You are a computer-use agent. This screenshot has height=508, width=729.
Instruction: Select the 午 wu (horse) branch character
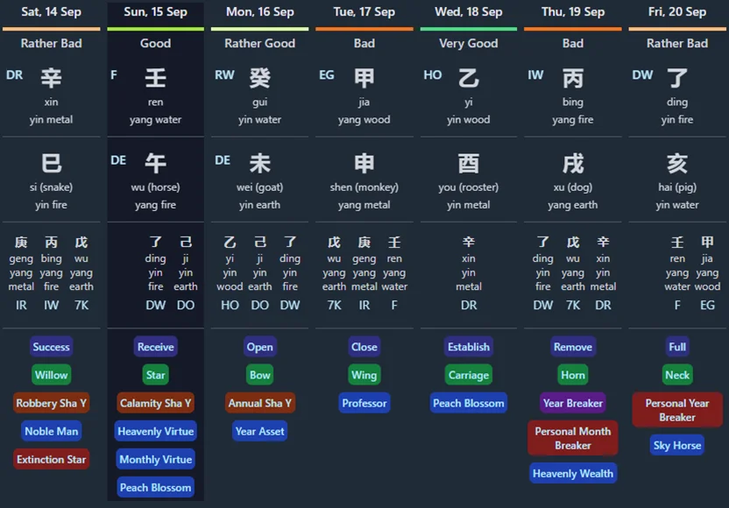click(x=156, y=164)
